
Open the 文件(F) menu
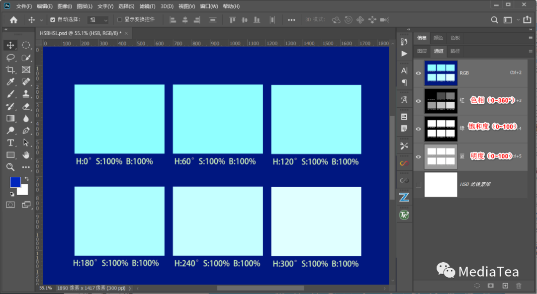(x=24, y=6)
